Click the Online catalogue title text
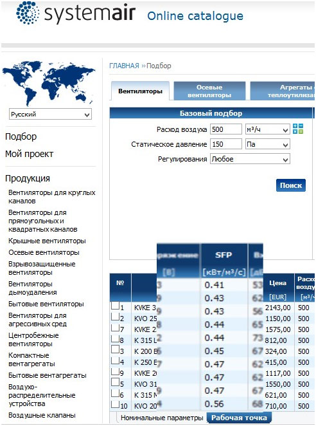316x426 pixels. 195,16
